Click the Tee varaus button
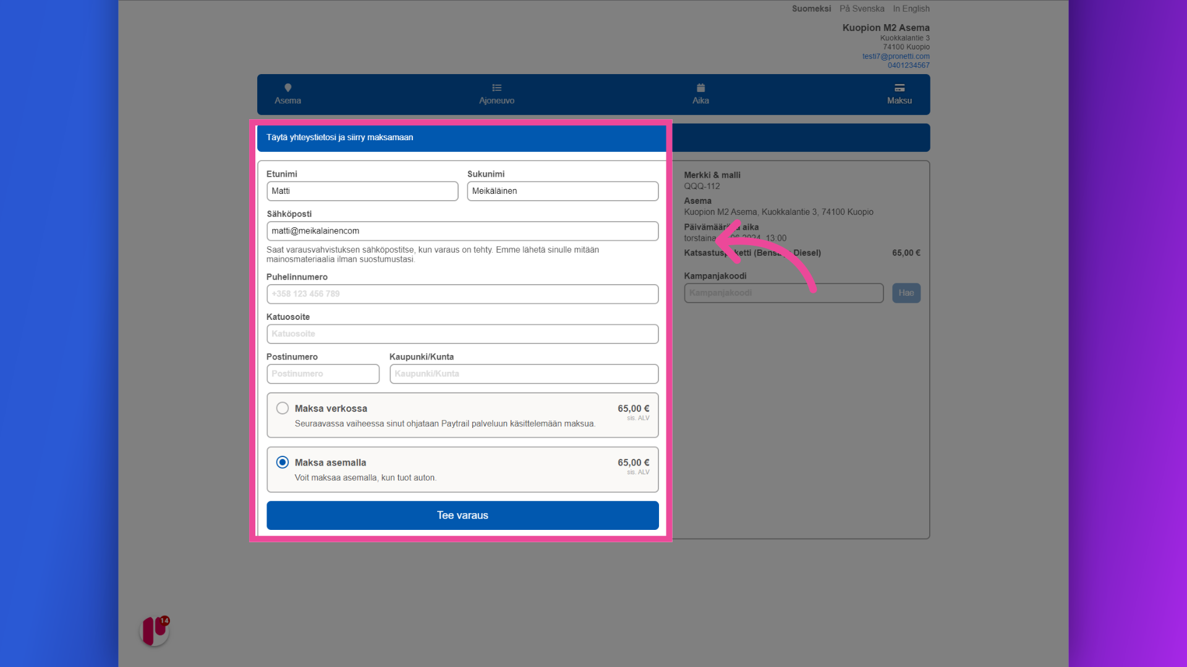This screenshot has height=667, width=1187. pos(462,515)
